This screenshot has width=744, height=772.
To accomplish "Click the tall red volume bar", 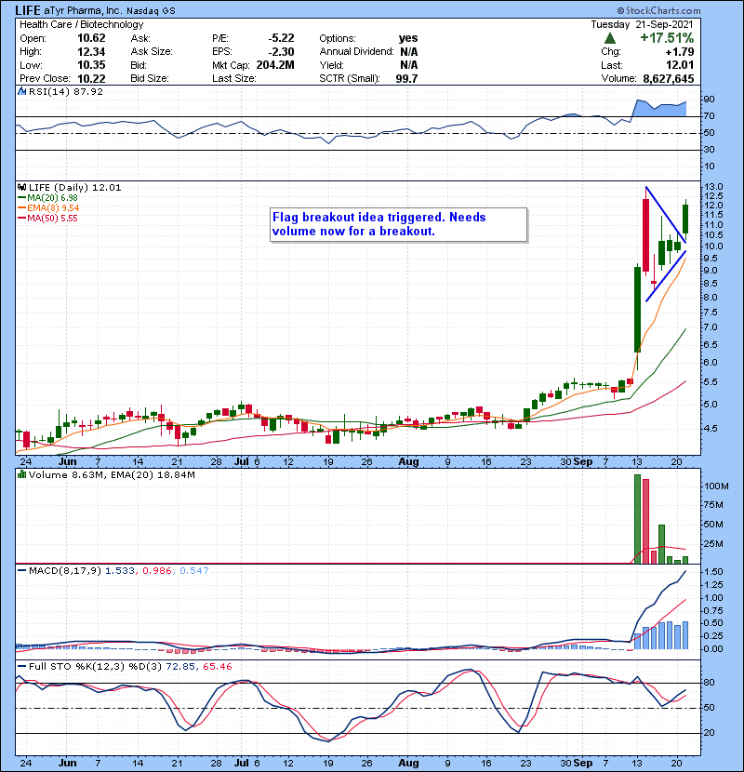I will coord(646,522).
